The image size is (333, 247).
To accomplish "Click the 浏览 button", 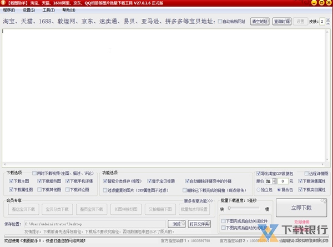I will [176, 224].
